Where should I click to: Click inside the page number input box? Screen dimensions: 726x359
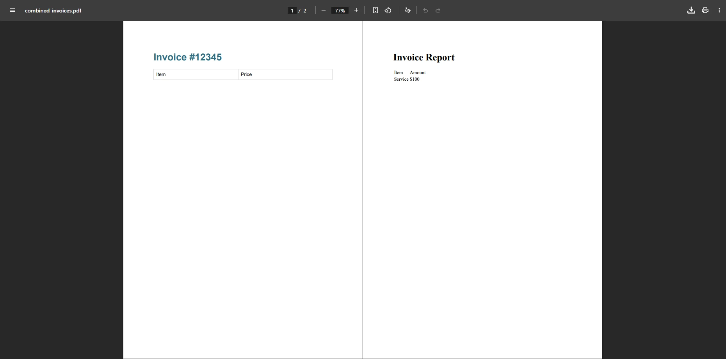[x=292, y=11]
